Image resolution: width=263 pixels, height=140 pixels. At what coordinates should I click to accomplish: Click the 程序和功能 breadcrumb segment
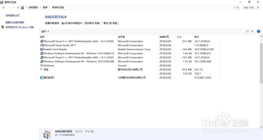click(x=58, y=8)
